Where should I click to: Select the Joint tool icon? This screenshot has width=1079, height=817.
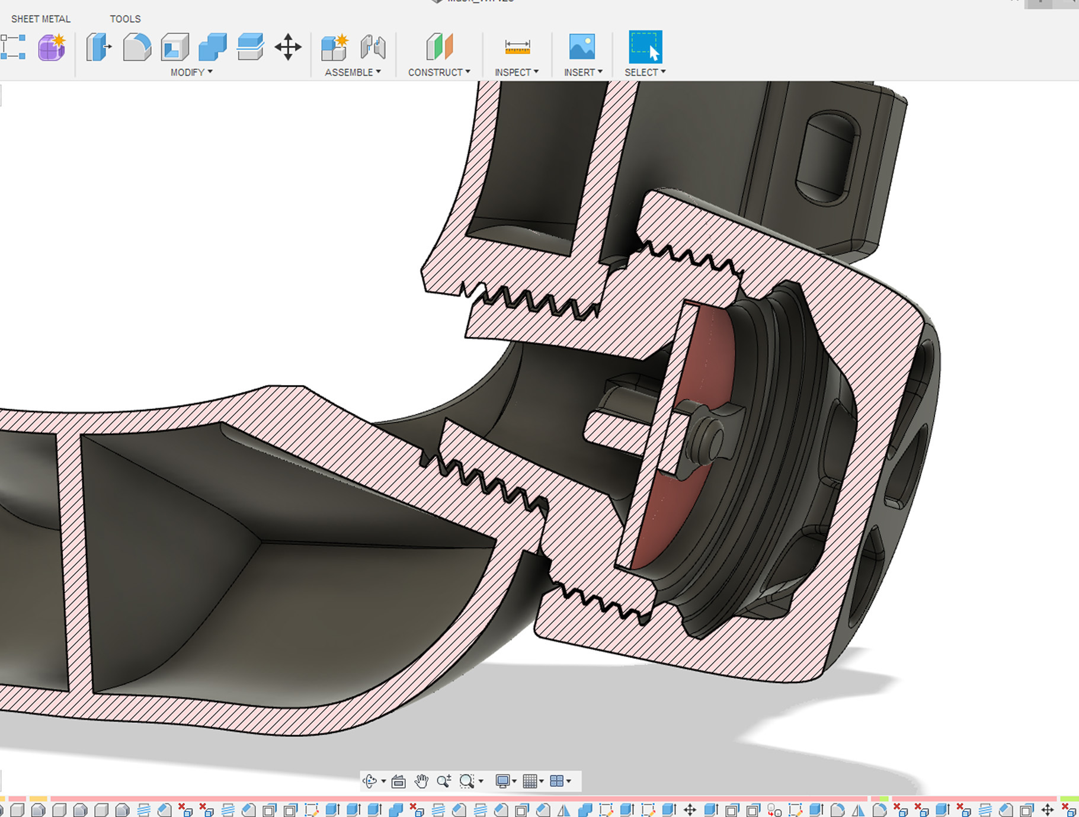point(373,47)
